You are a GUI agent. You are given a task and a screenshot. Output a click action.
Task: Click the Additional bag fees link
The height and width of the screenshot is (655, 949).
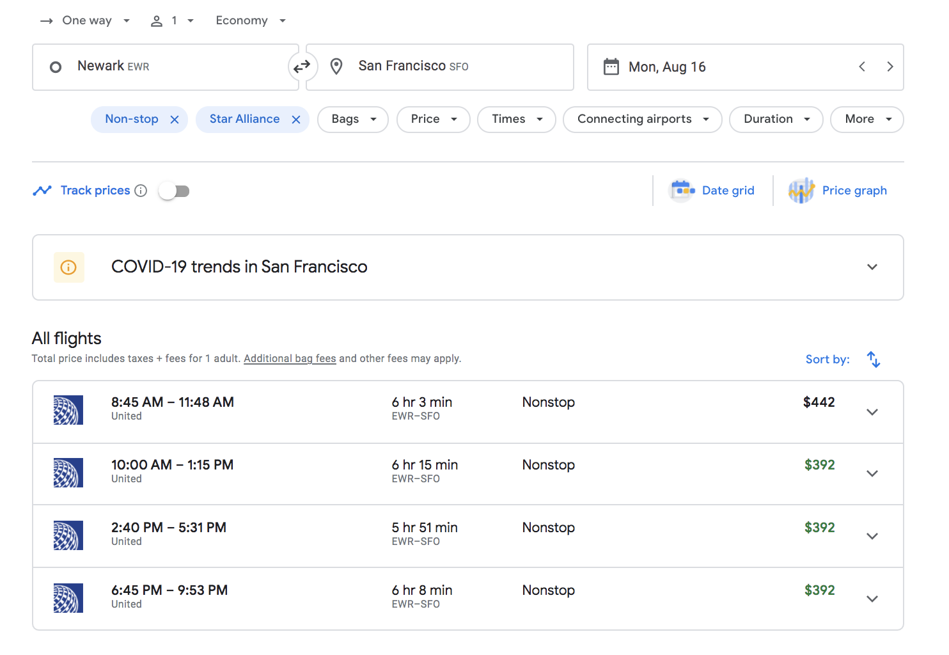click(290, 358)
